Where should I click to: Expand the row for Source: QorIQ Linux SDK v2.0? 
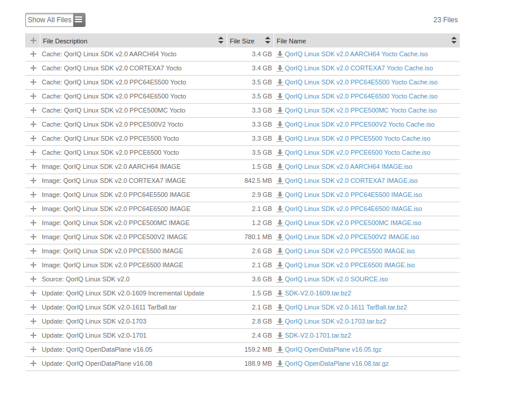(33, 279)
